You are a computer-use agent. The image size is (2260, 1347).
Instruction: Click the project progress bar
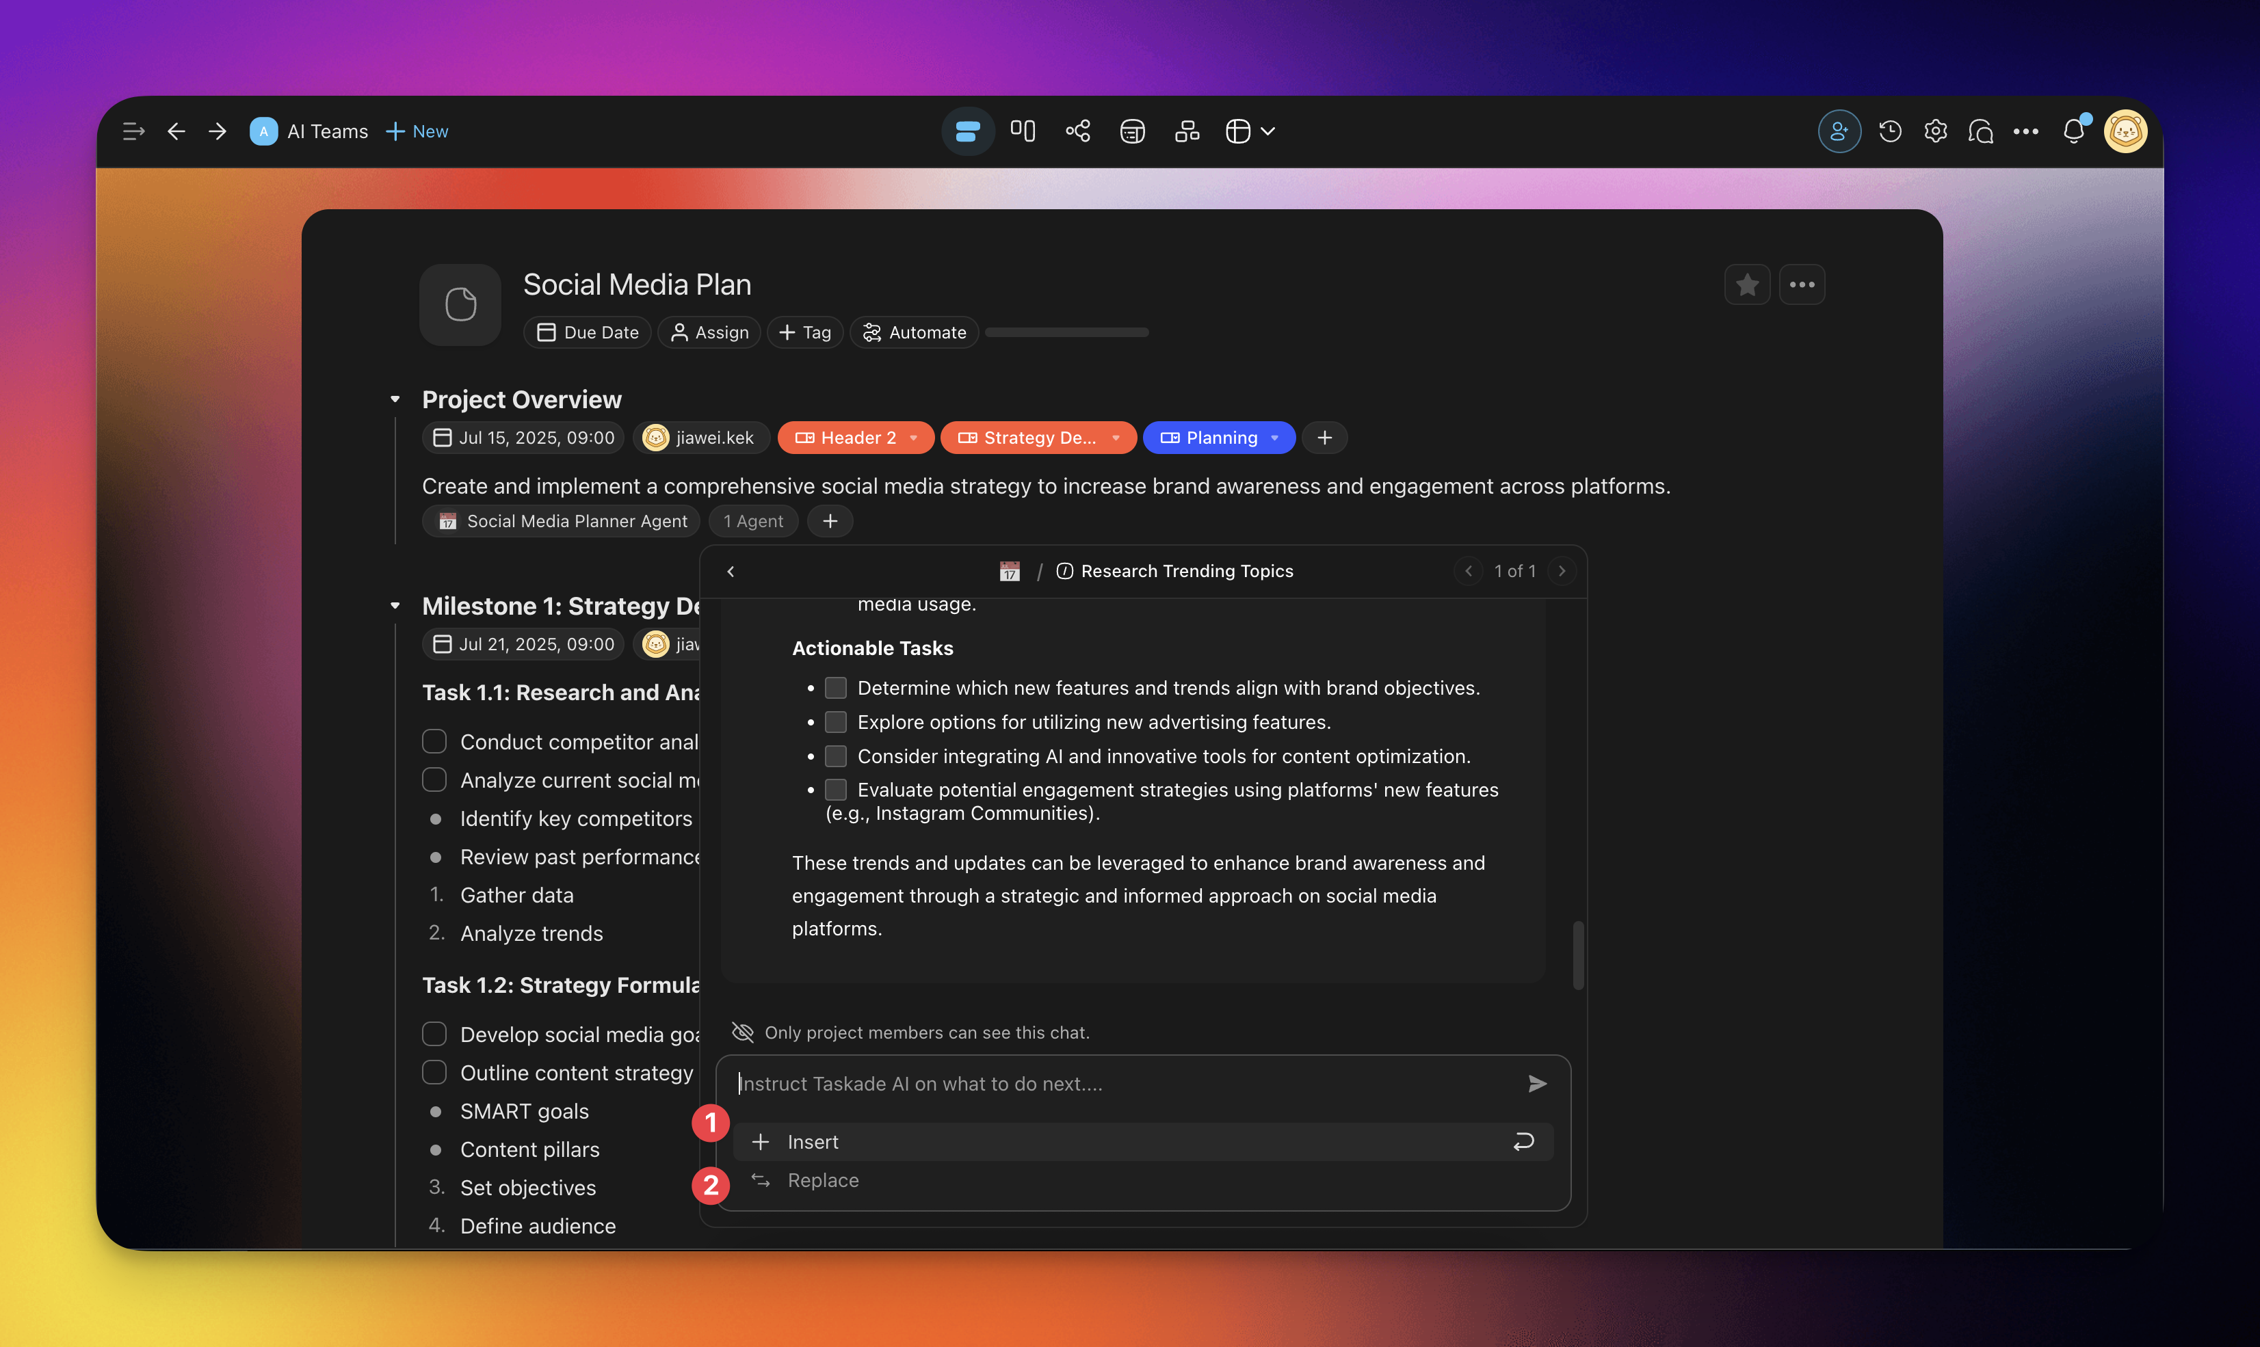[x=1067, y=332]
